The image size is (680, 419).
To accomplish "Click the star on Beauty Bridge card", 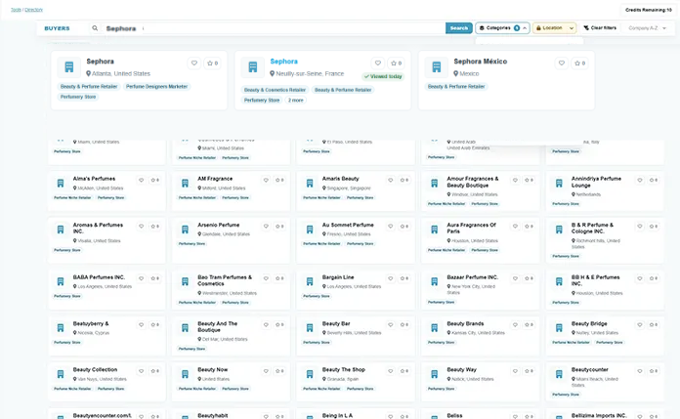I will [x=653, y=324].
